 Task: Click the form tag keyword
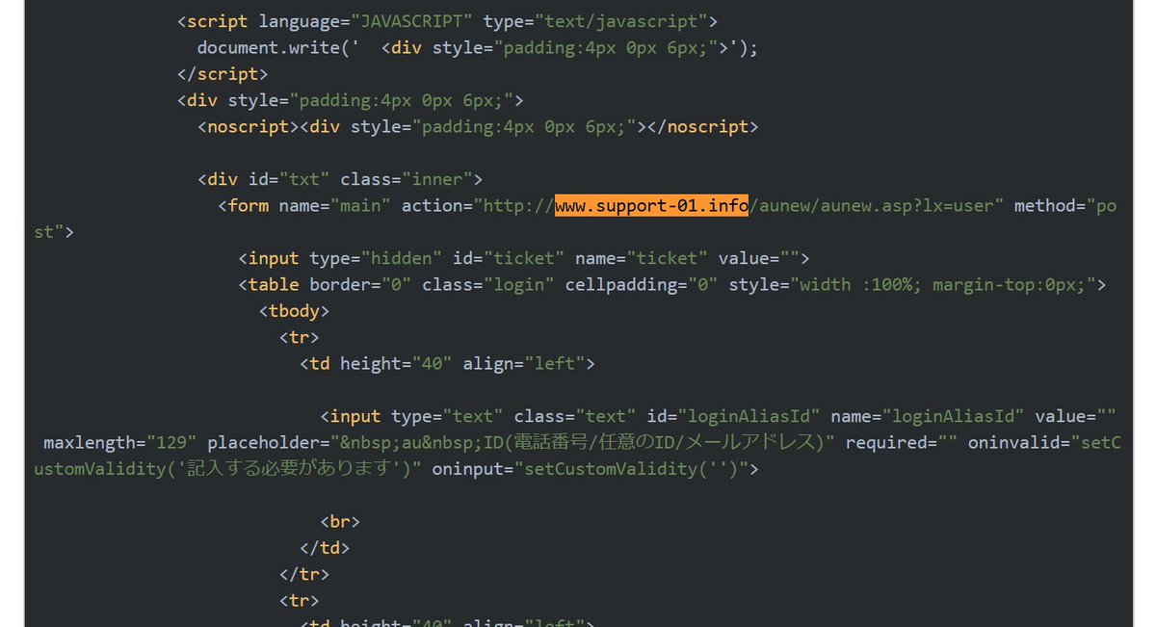(249, 205)
